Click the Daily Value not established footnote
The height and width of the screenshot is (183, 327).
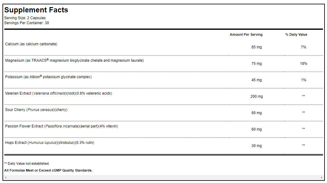27,163
